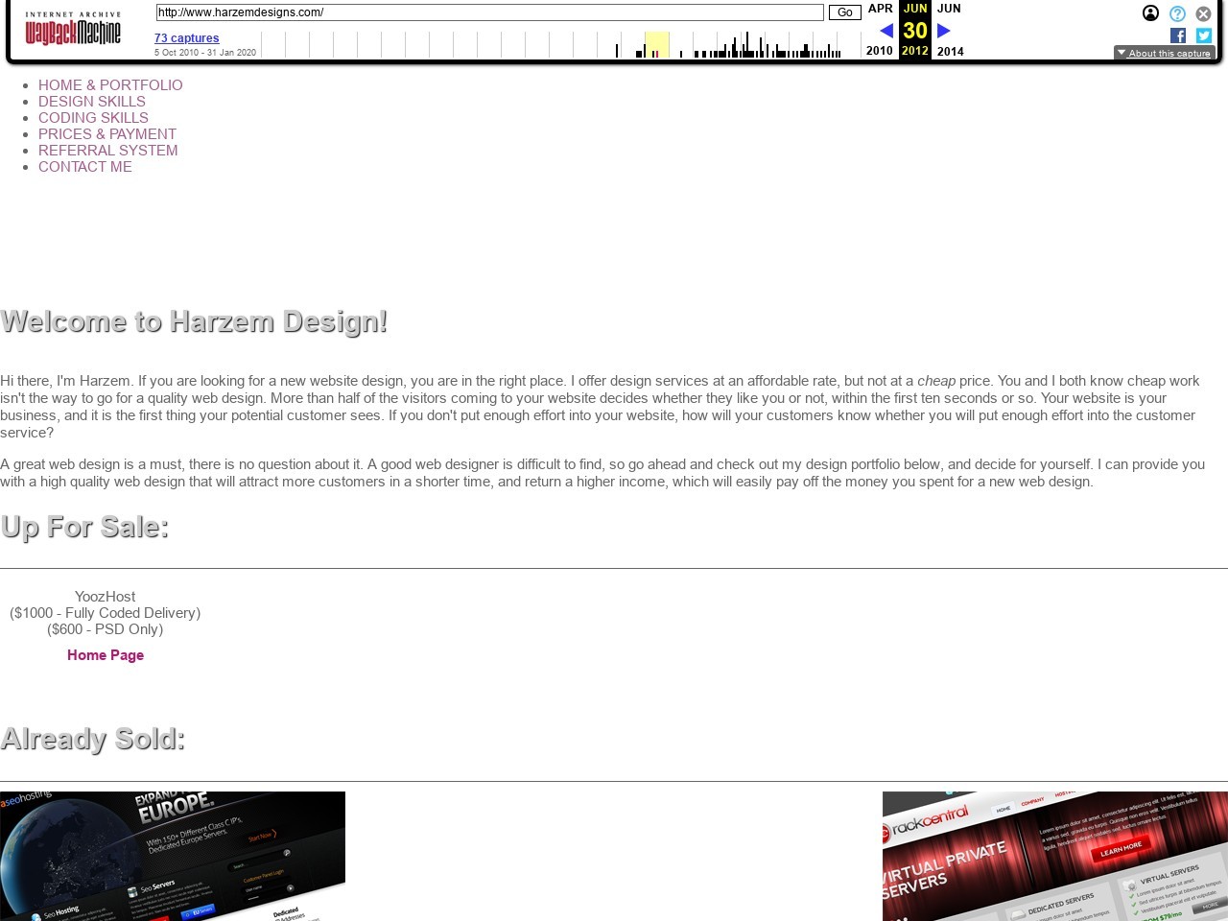
Task: Visit the Prices & Payment page
Action: pos(107,134)
